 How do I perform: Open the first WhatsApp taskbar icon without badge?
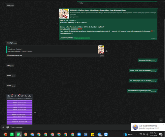click(12, 134)
